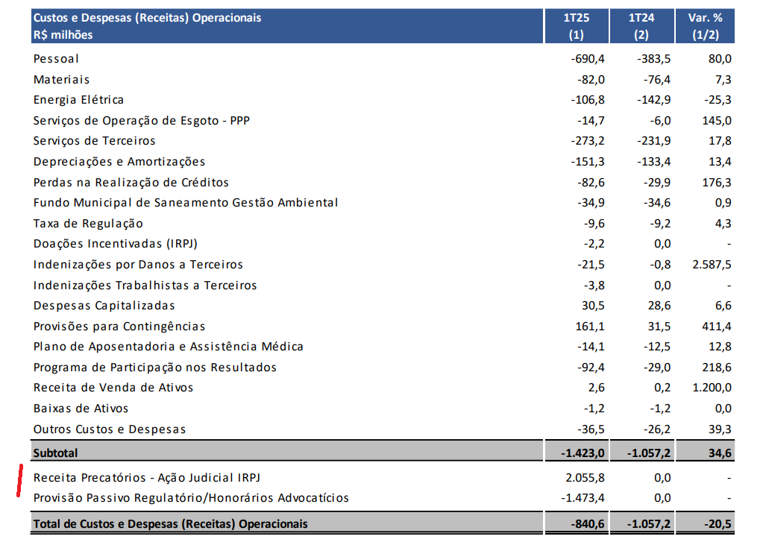The width and height of the screenshot is (766, 545).
Task: Select the Despesas Capitalizadas row label
Action: [x=104, y=306]
